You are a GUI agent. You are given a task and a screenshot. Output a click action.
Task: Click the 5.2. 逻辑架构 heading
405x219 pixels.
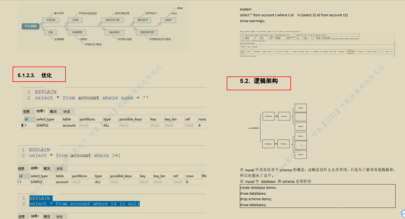[259, 81]
